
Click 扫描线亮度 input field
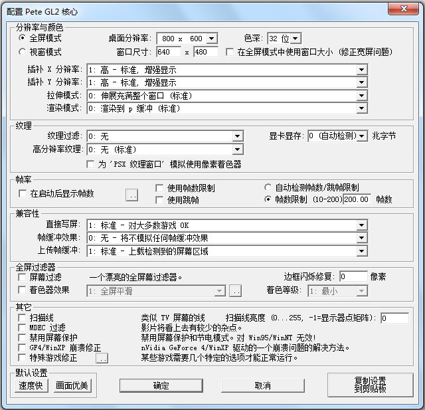click(394, 318)
